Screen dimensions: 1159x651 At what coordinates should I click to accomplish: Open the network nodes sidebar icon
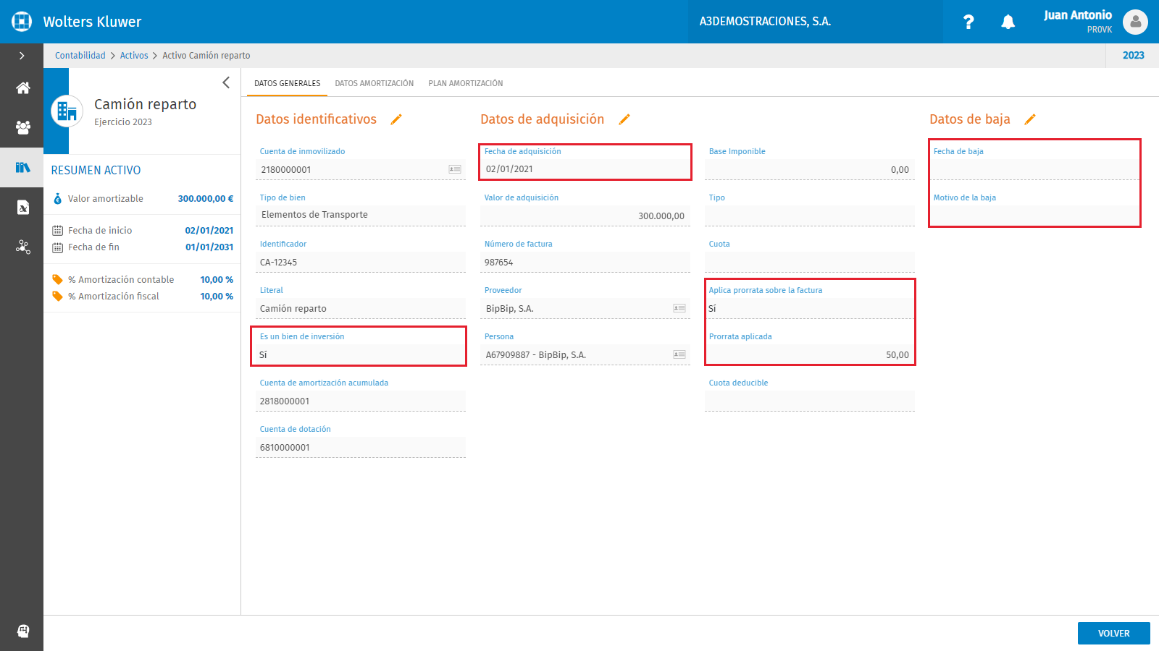[x=23, y=247]
